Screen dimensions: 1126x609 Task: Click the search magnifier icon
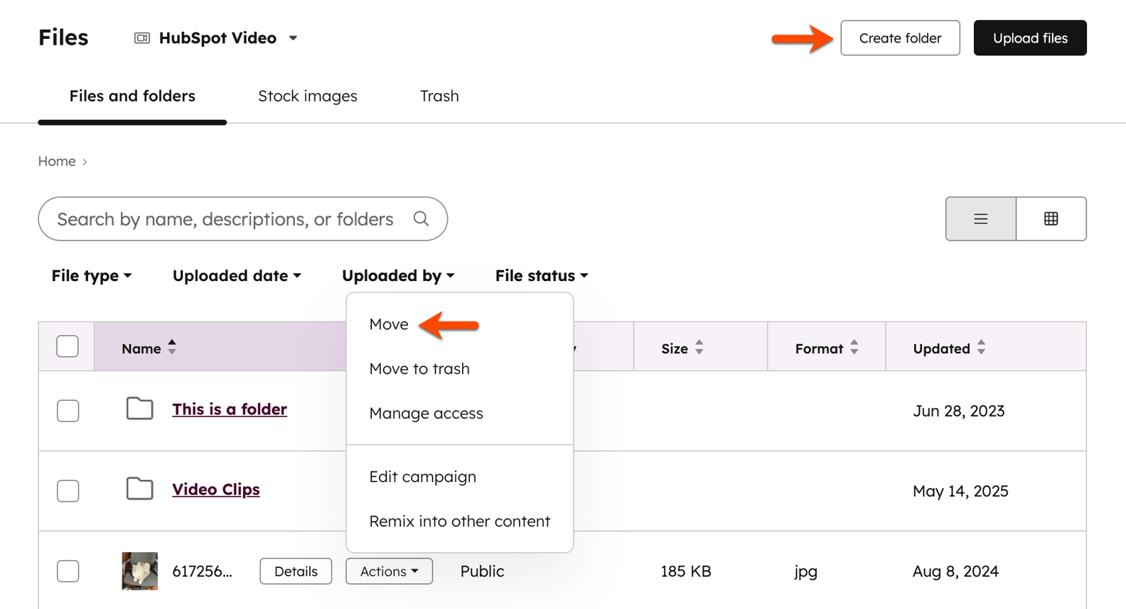pos(421,219)
